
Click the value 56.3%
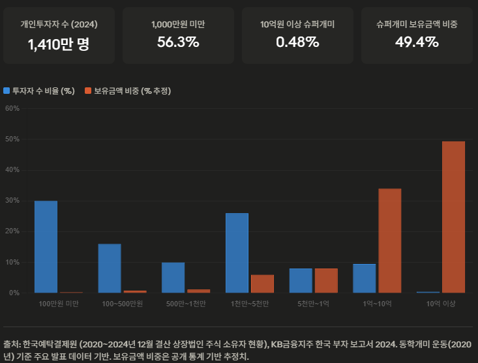[x=178, y=42]
